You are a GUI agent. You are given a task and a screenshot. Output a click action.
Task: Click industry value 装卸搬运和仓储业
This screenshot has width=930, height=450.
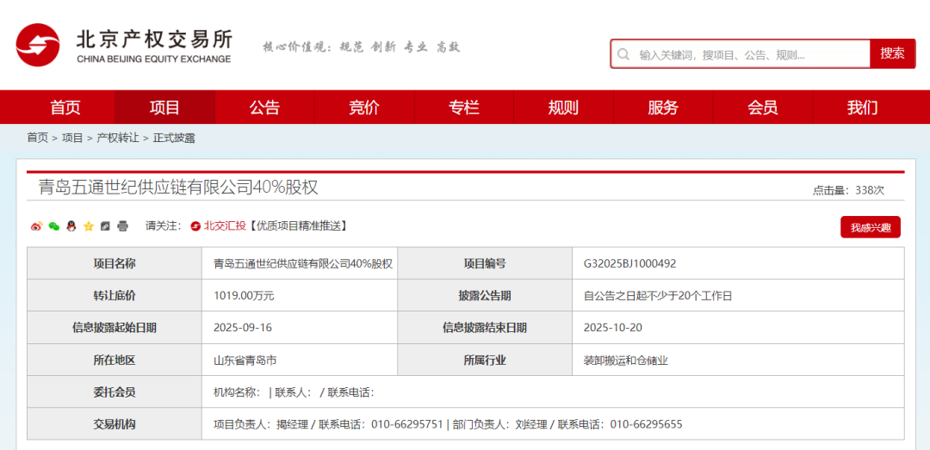click(626, 360)
